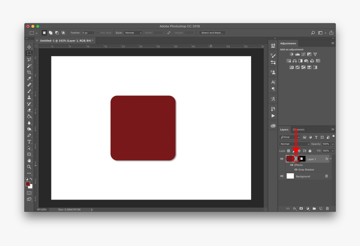Screen dimensions: 360x246
Task: Select the Dodge tool
Action: 29,129
